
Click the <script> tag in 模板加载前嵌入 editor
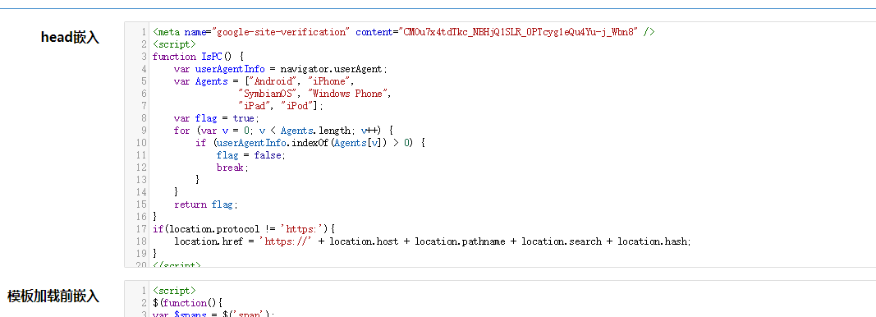[x=174, y=290]
